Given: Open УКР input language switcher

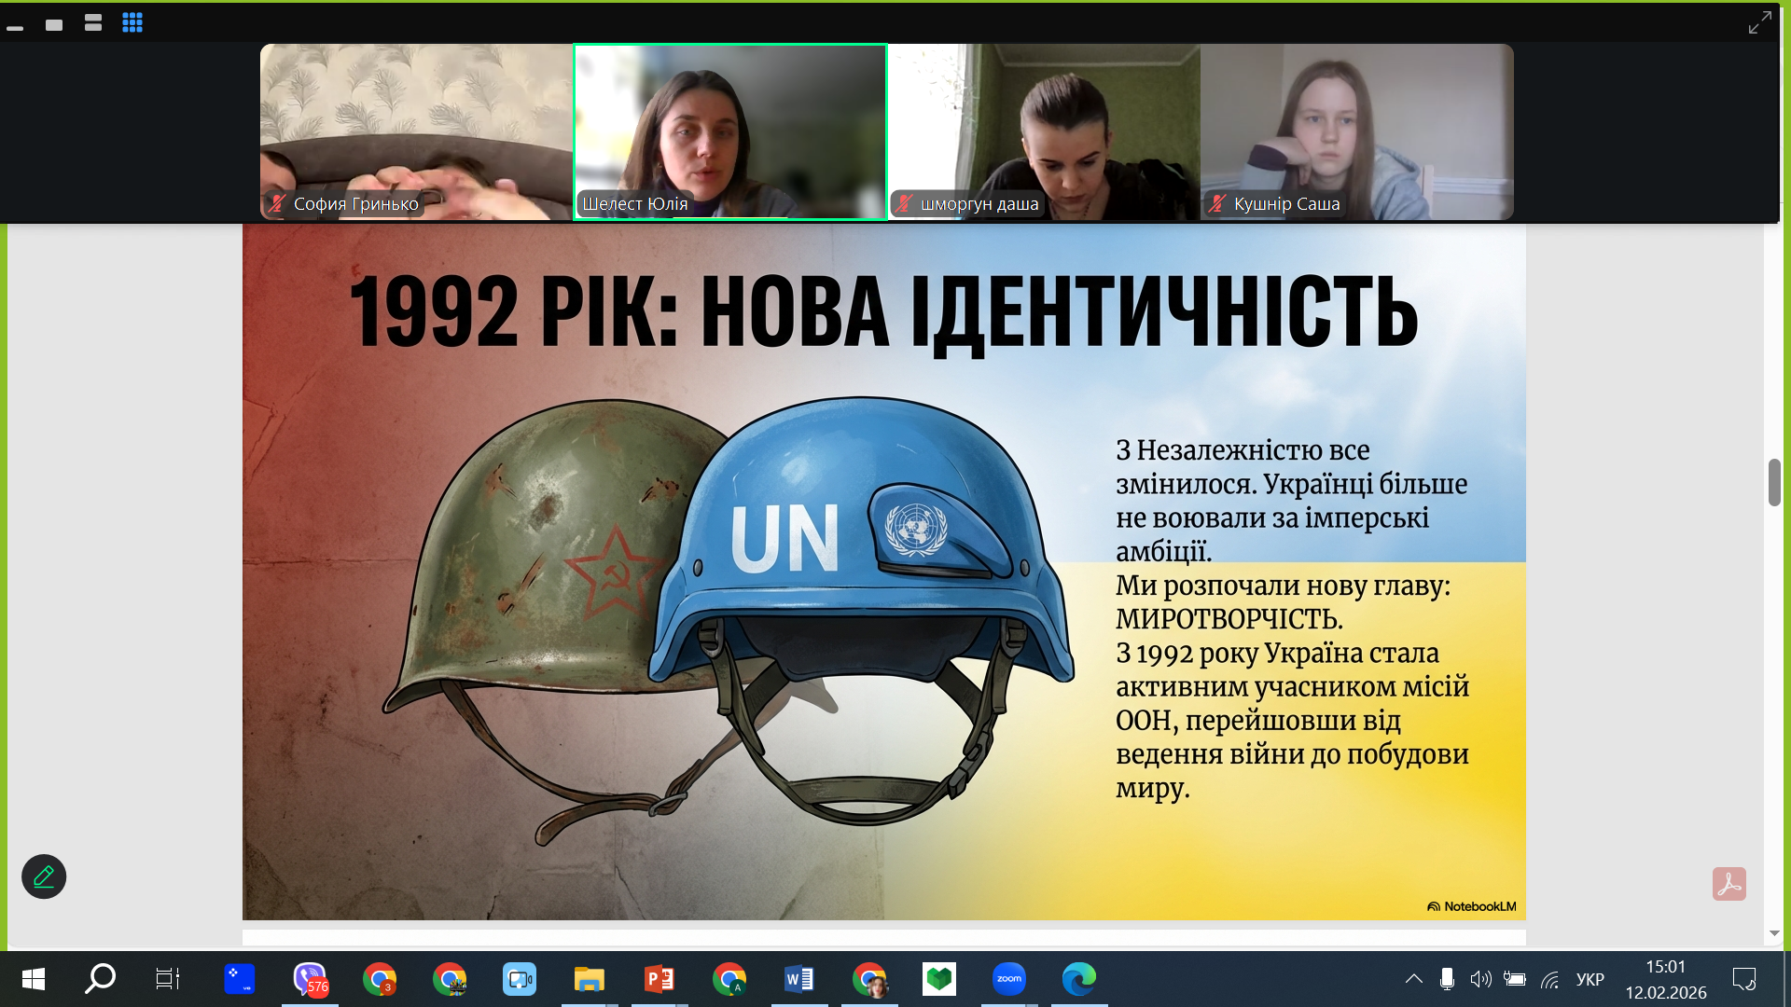Looking at the screenshot, I should pyautogui.click(x=1590, y=979).
